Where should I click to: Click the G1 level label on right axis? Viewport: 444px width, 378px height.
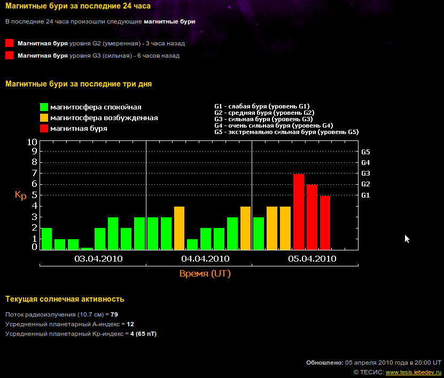click(x=366, y=195)
